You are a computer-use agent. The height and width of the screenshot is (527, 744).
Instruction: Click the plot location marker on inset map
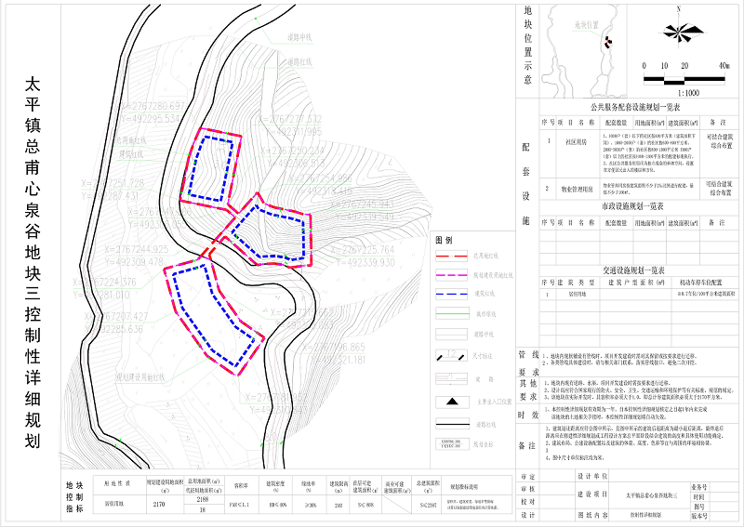pyautogui.click(x=607, y=41)
